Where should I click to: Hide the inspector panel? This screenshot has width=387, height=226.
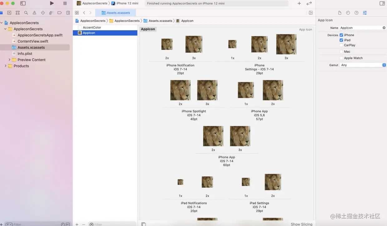[382, 3]
